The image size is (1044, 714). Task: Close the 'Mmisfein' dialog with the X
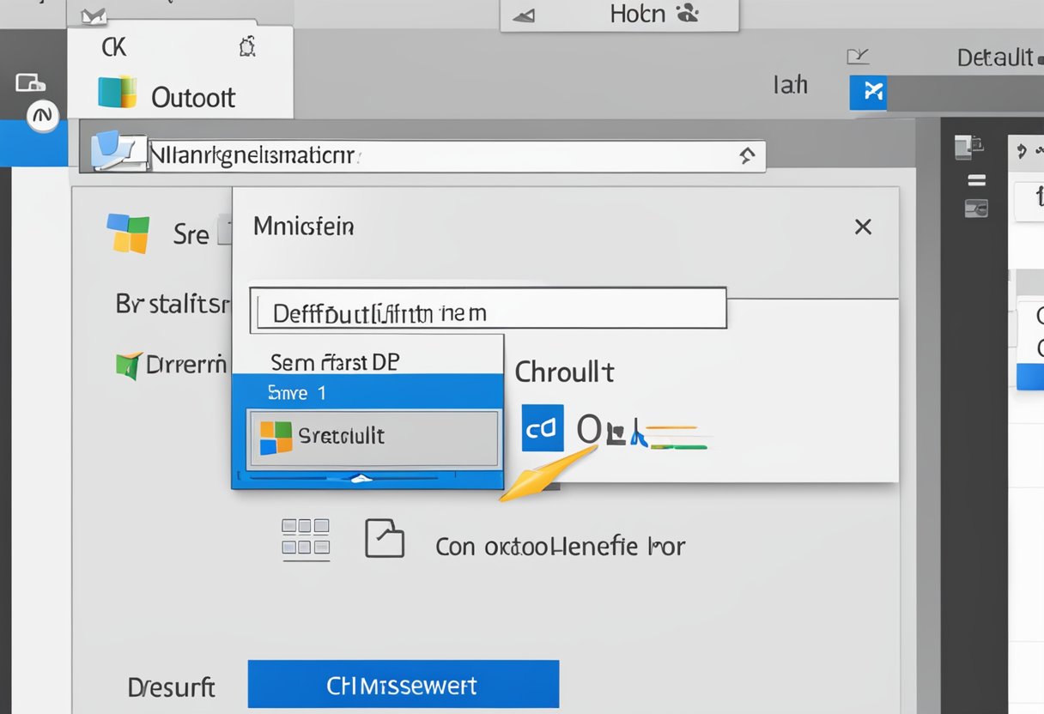(863, 227)
